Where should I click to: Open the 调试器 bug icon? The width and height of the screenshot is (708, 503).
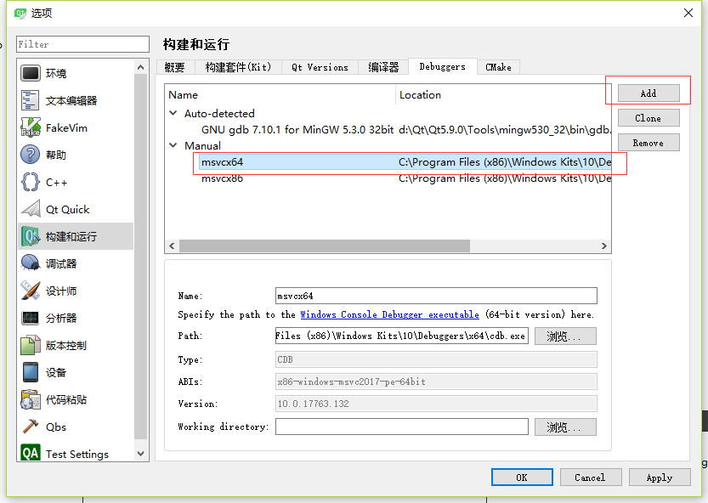[31, 263]
